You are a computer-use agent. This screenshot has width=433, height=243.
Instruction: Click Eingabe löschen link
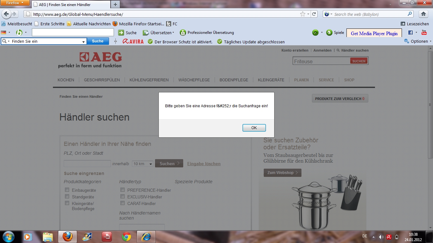click(x=204, y=164)
